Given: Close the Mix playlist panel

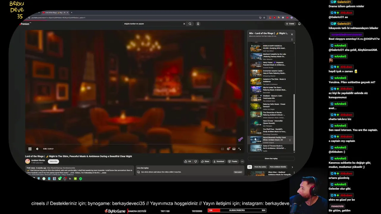Looking at the screenshot, I should pos(292,34).
